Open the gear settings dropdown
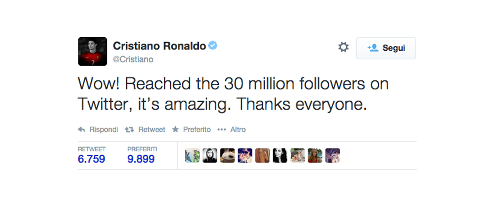Viewport: 496px width, 202px height. 344,48
